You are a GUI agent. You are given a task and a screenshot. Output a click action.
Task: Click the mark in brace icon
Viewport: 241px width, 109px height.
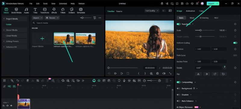pos(139,74)
